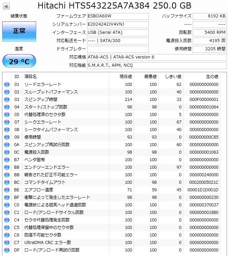Click status icon for 05 代替処理済のセクタ数
Viewport: 229px width, 256px height.
(x=7, y=115)
